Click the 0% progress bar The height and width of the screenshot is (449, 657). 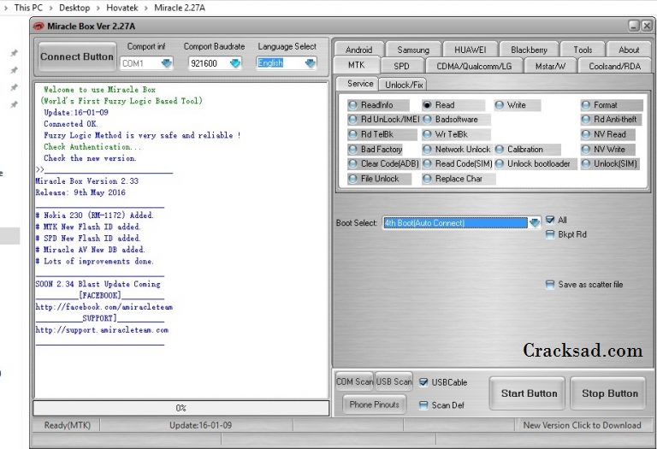pos(181,408)
